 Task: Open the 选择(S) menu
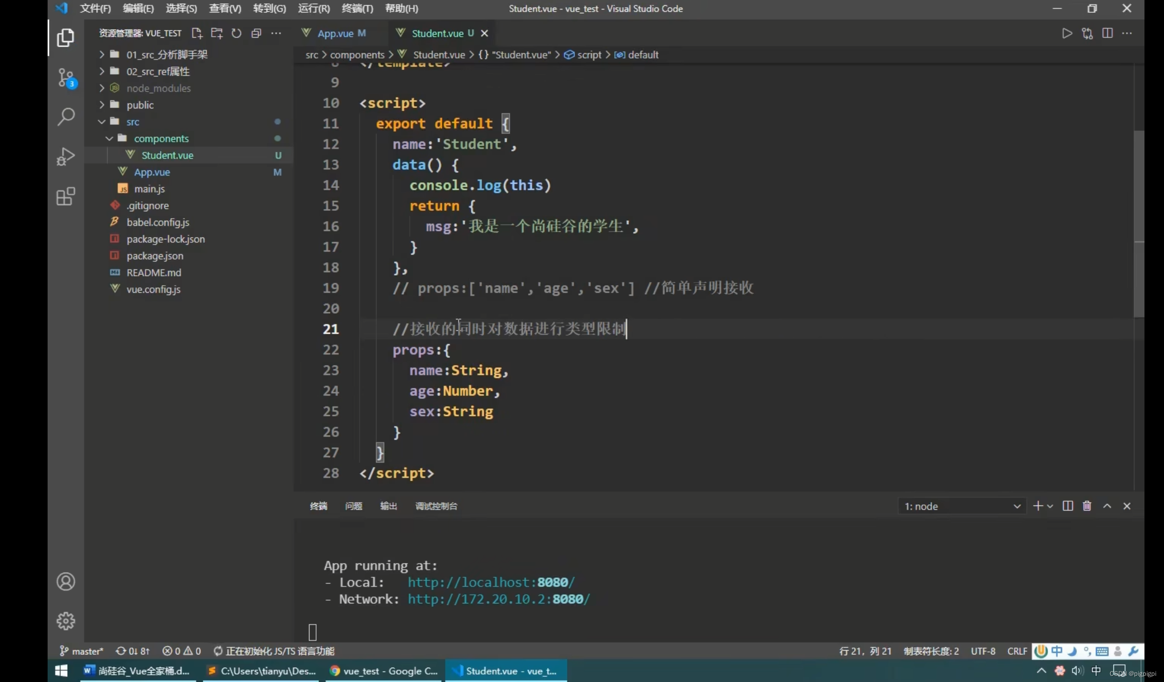pyautogui.click(x=181, y=9)
